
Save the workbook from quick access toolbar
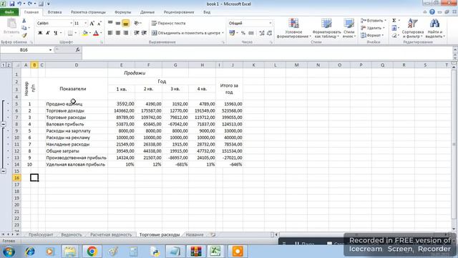12,4
